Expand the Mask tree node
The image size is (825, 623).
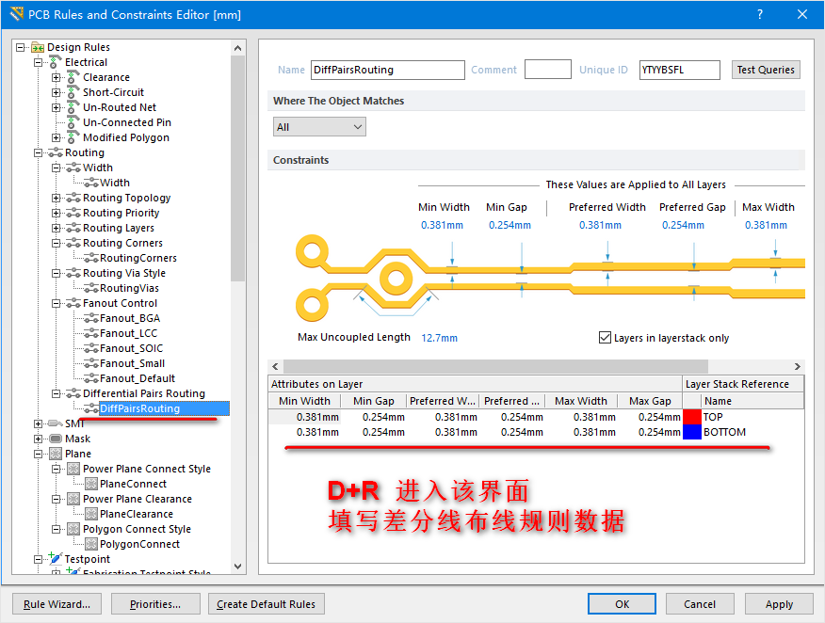click(x=39, y=439)
